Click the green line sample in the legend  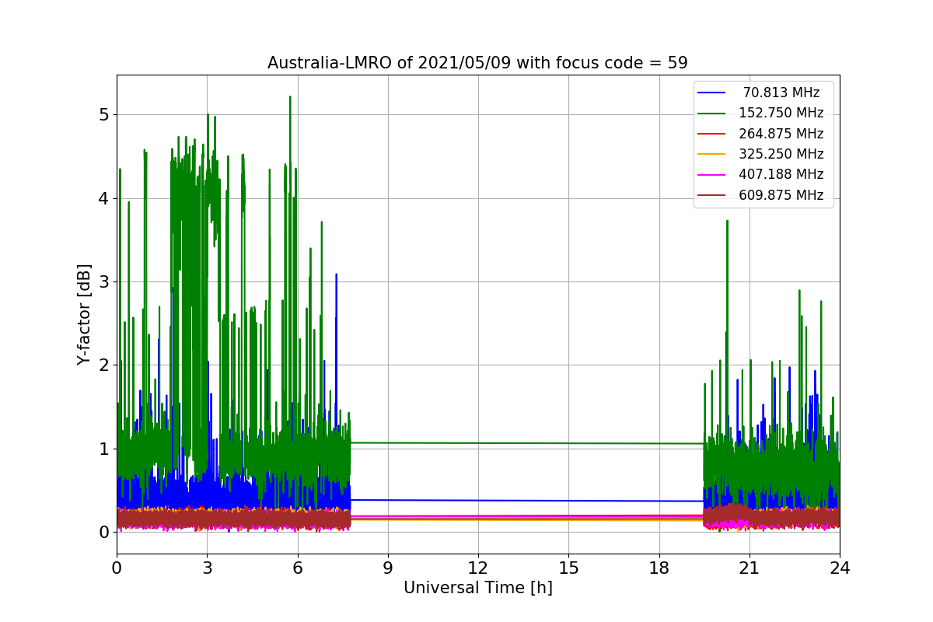(x=712, y=114)
